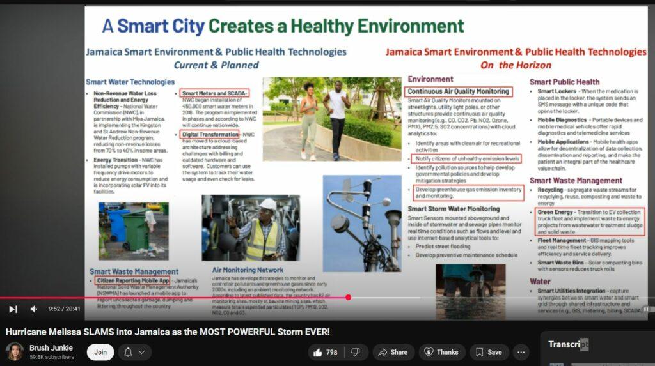Go to the Brush Junkie channel name link
Viewport: 655px width, 366px height.
point(51,347)
